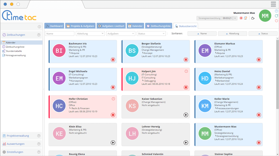279x156 pixels.
Task: Sort the status cards by Name
Action: 202,33
